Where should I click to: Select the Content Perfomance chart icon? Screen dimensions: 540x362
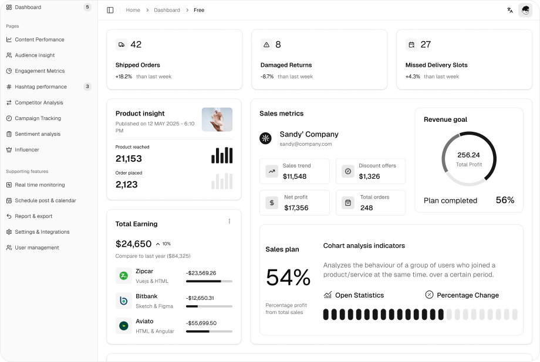[8, 39]
